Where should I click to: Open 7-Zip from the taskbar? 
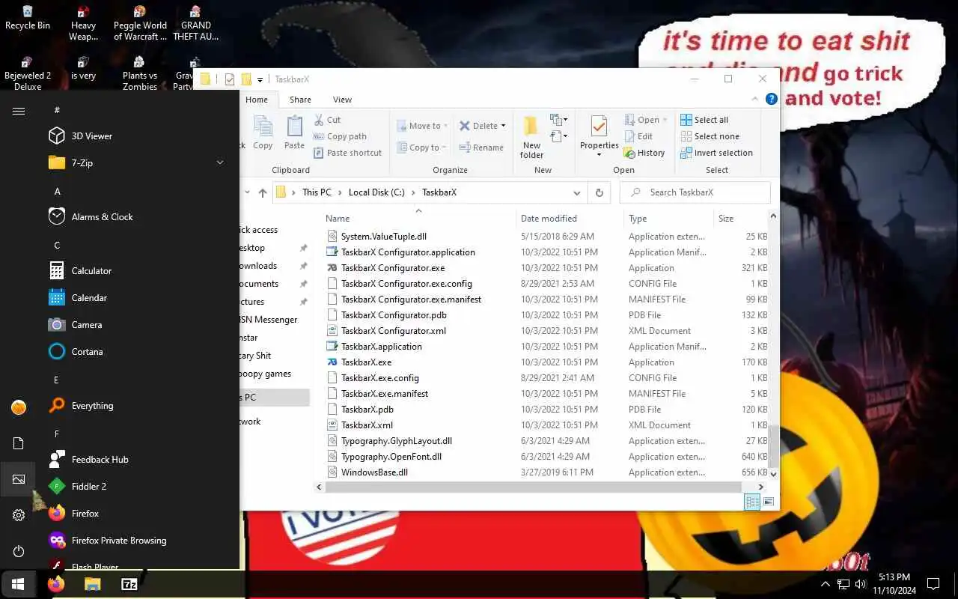(129, 584)
